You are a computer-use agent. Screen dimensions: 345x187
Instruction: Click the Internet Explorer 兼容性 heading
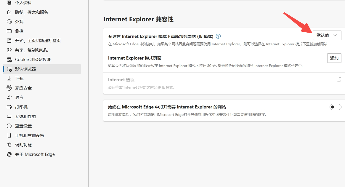click(138, 19)
